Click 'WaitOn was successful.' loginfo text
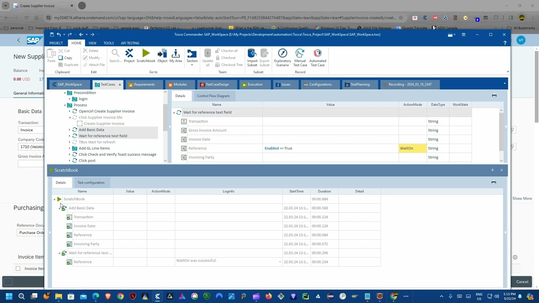Screen dimensions: 539x303 (196, 260)
